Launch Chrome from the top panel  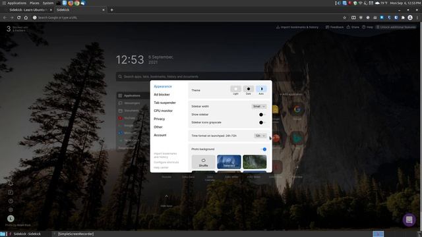[76, 3]
